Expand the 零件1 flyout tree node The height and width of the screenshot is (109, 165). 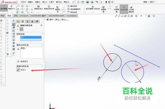(45, 19)
